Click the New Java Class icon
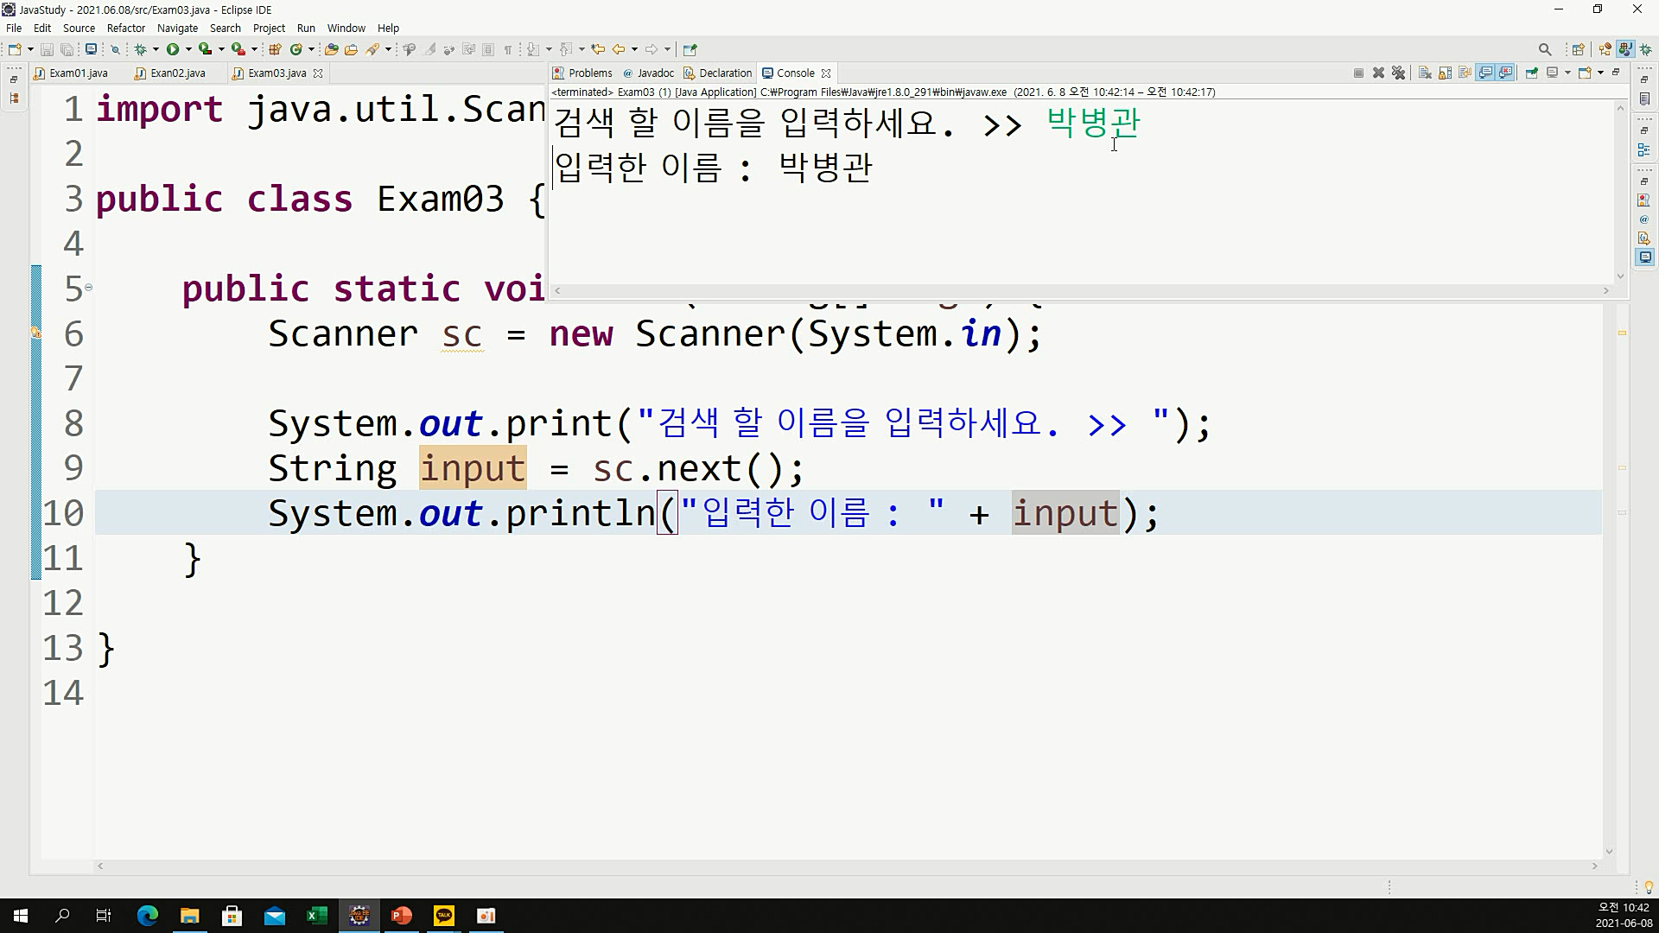1659x933 pixels. click(296, 49)
